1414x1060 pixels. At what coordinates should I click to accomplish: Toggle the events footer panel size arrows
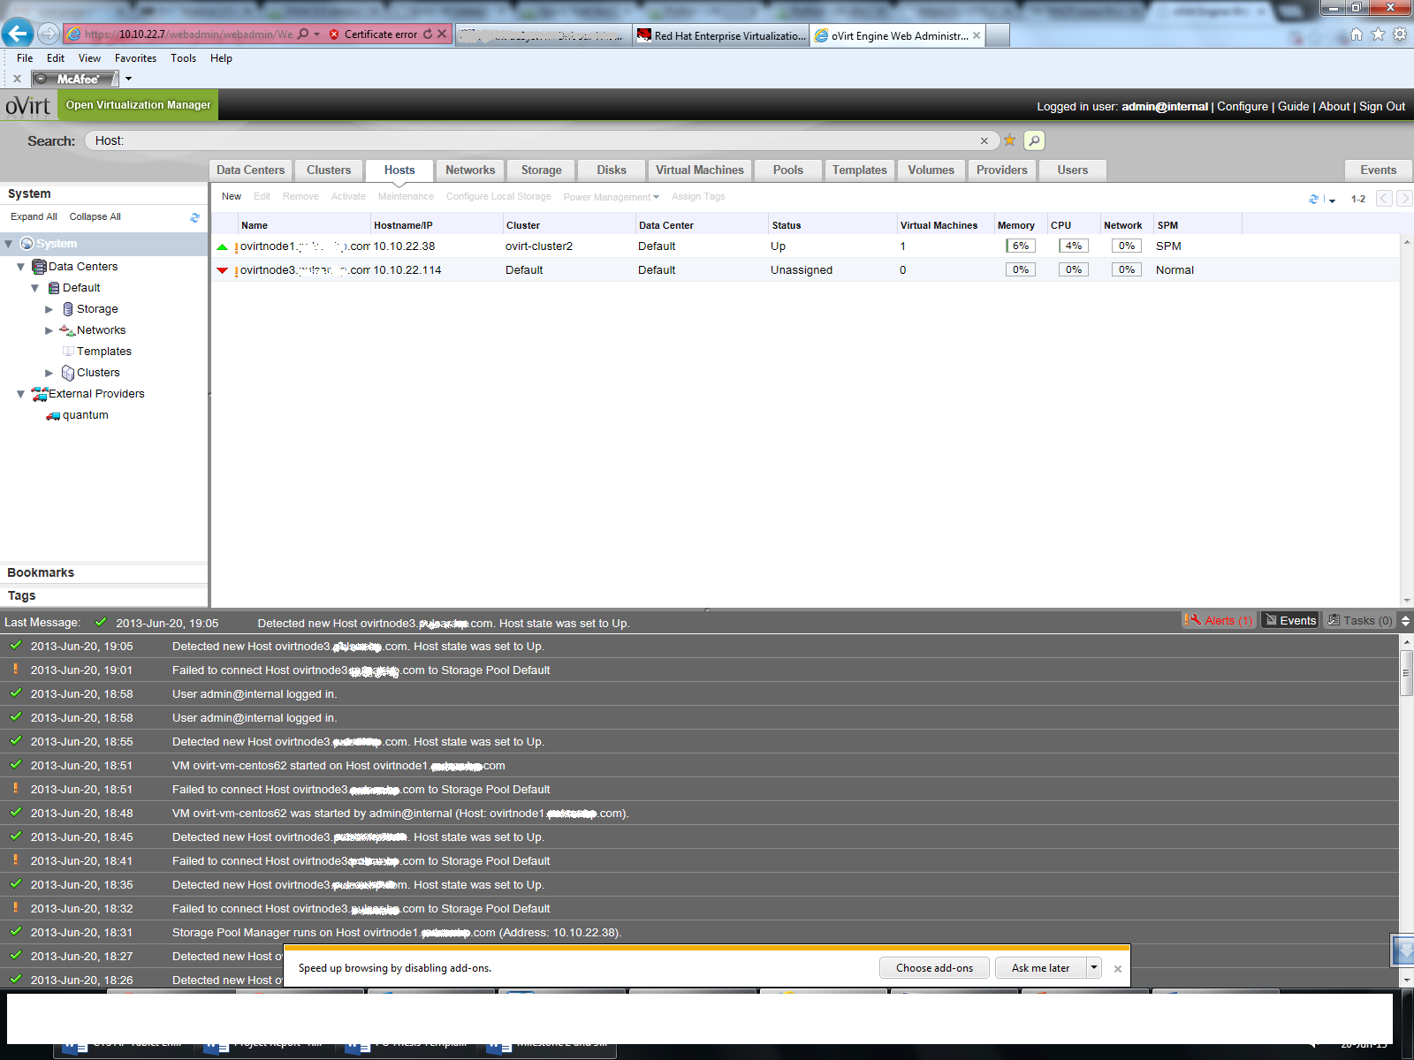[1405, 621]
